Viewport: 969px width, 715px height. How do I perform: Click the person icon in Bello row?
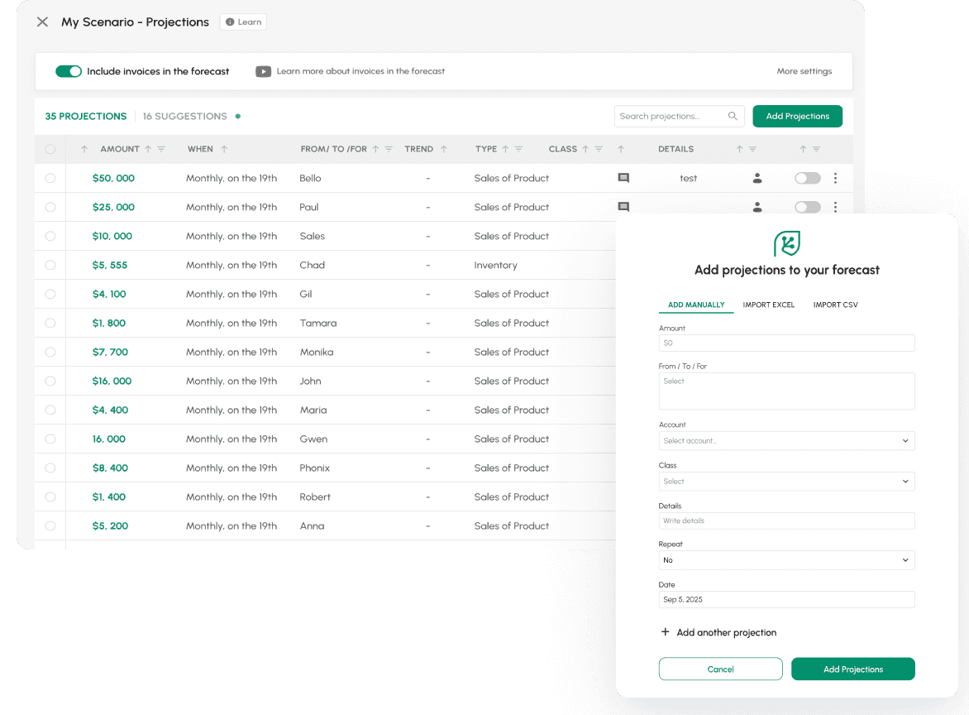point(757,178)
